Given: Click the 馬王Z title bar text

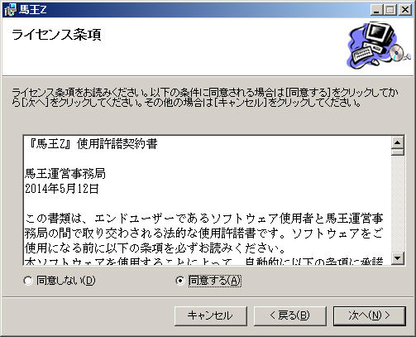Looking at the screenshot, I should tap(32, 10).
